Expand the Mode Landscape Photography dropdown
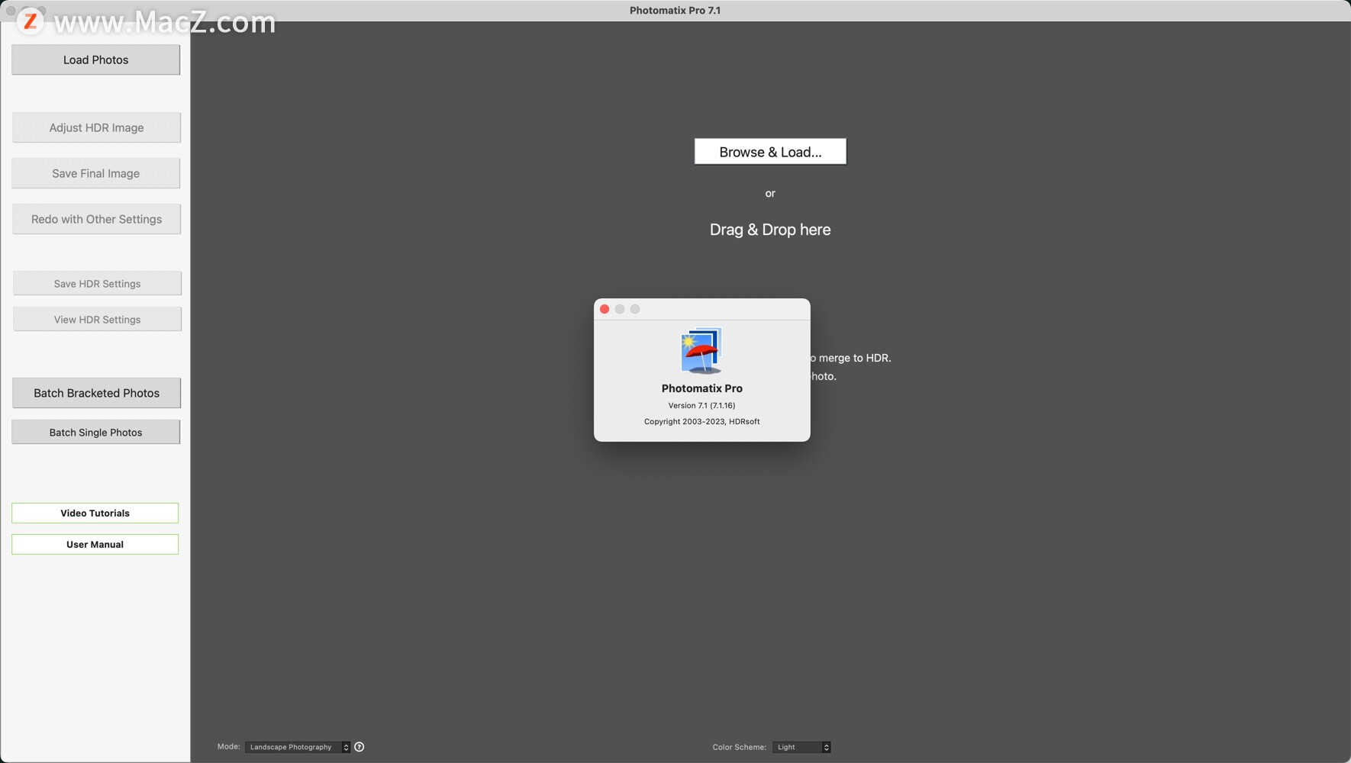 (x=298, y=747)
